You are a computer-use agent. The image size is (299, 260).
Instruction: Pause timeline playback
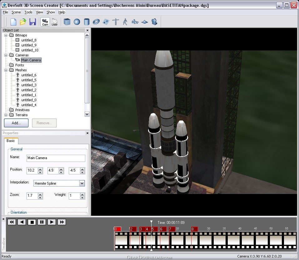[x=42, y=222]
